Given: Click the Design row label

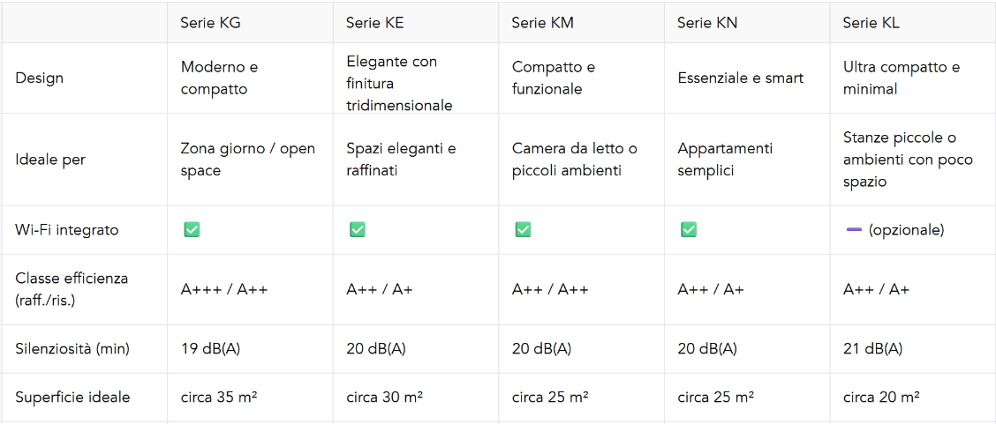Looking at the screenshot, I should point(40,78).
